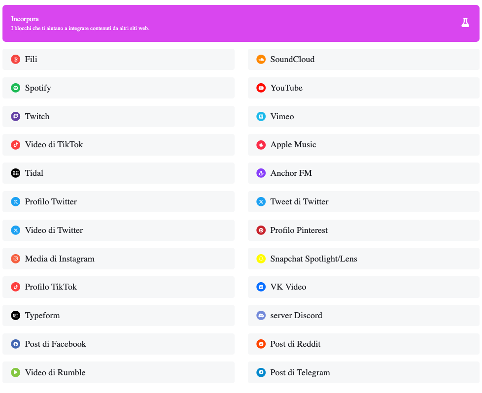This screenshot has height=393, width=482.
Task: Click the red YouTube play icon
Action: (261, 88)
